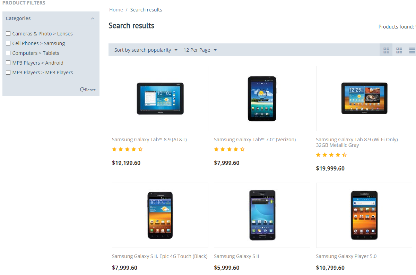This screenshot has height=275, width=416.
Task: Open the Samsung Galaxy S II thumbnail image
Action: [262, 215]
